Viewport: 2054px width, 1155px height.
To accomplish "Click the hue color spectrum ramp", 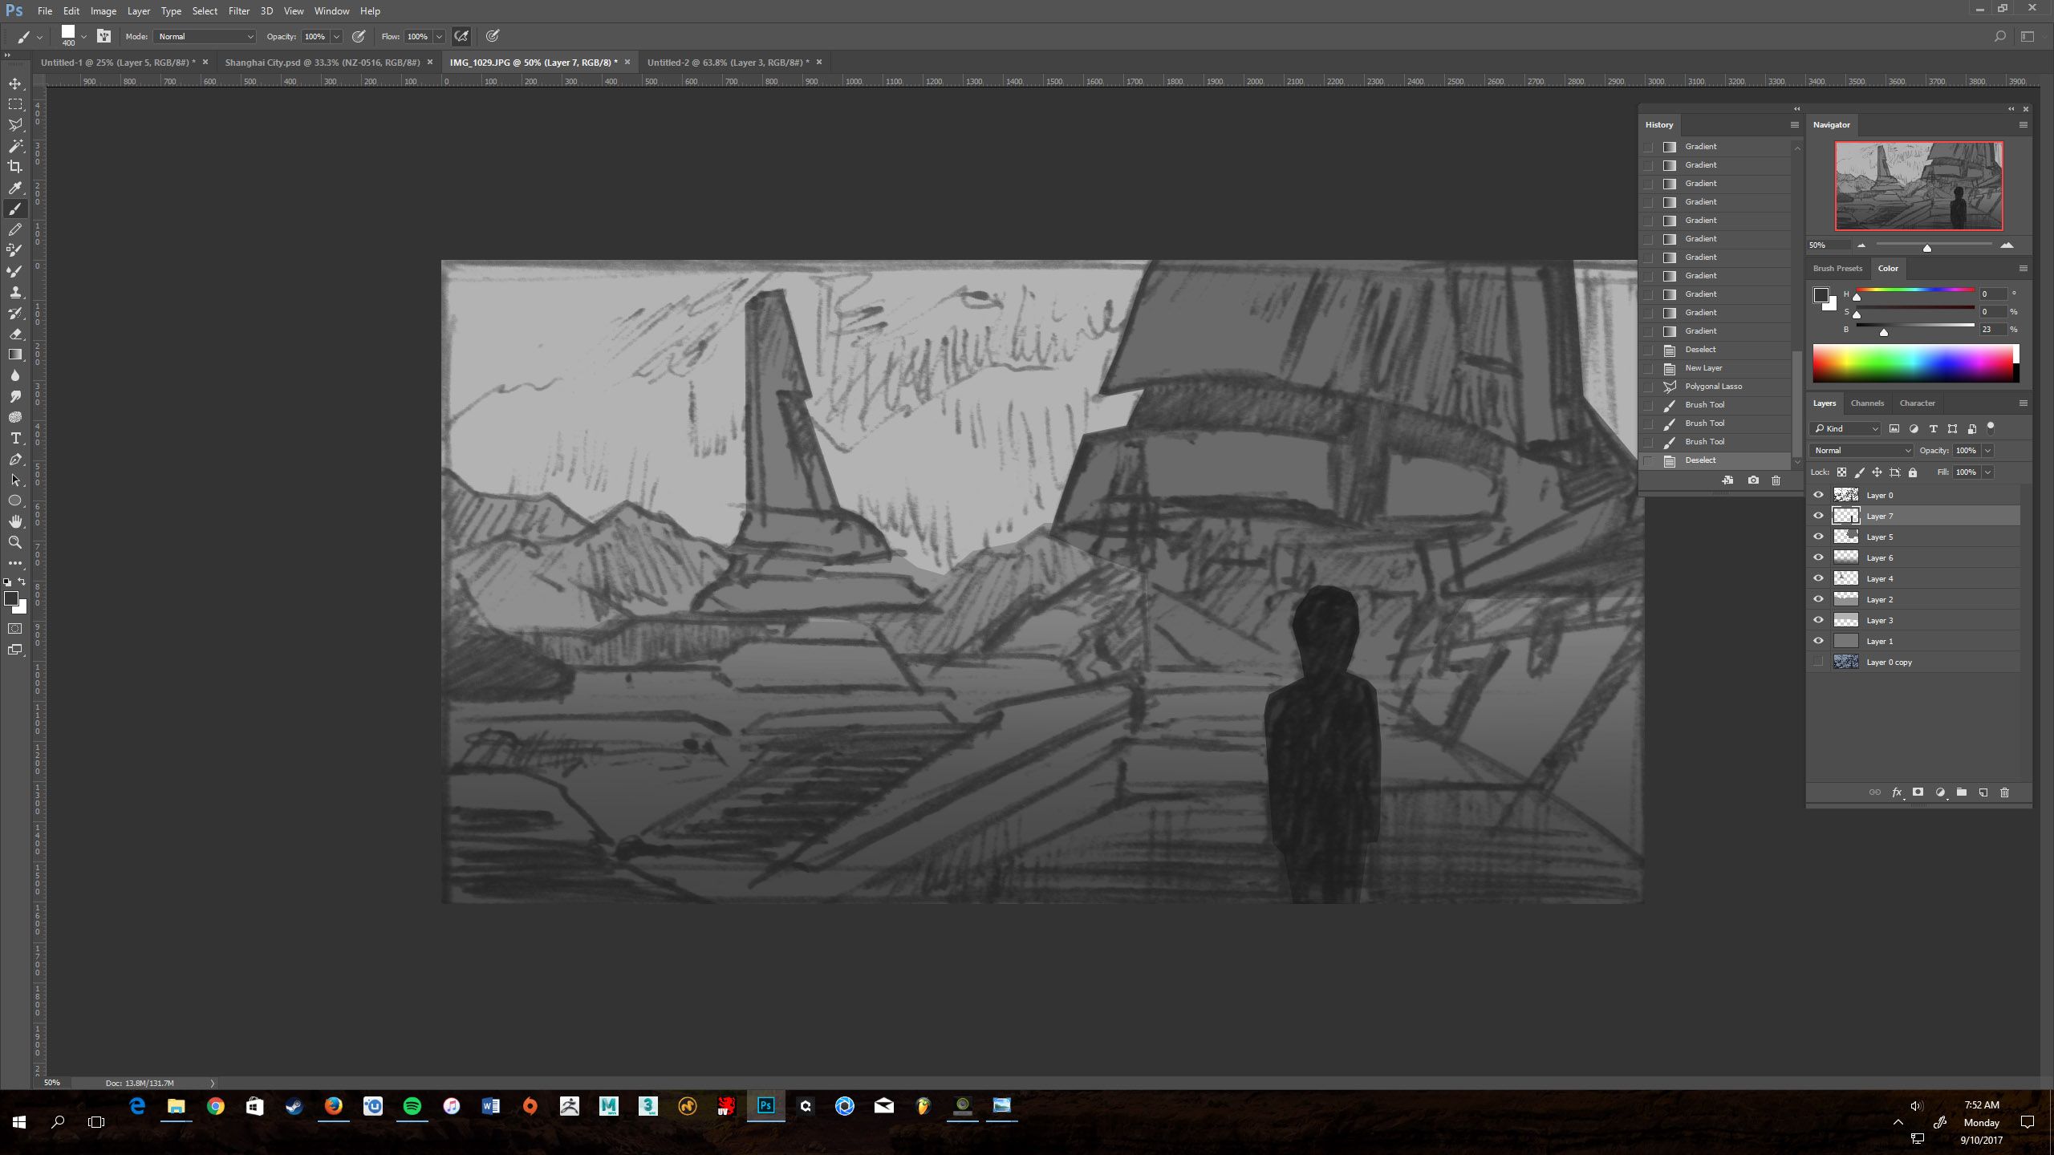I will tap(1914, 364).
